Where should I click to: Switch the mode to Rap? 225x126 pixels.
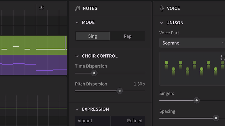click(x=127, y=36)
